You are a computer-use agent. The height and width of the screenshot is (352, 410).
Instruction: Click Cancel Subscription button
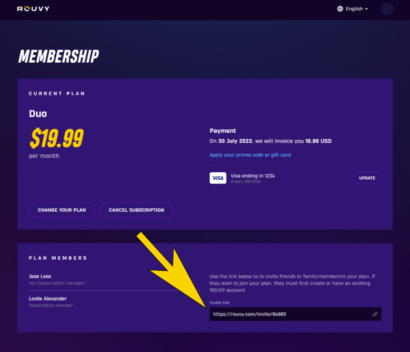coord(136,210)
